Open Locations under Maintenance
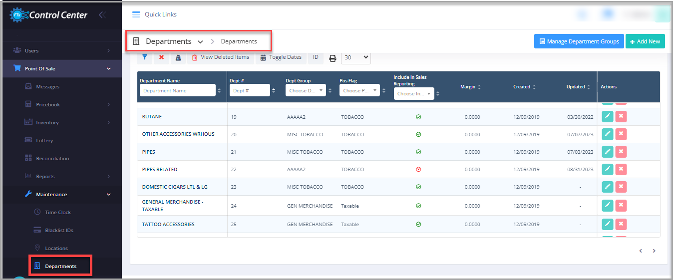The image size is (673, 280). pos(56,248)
